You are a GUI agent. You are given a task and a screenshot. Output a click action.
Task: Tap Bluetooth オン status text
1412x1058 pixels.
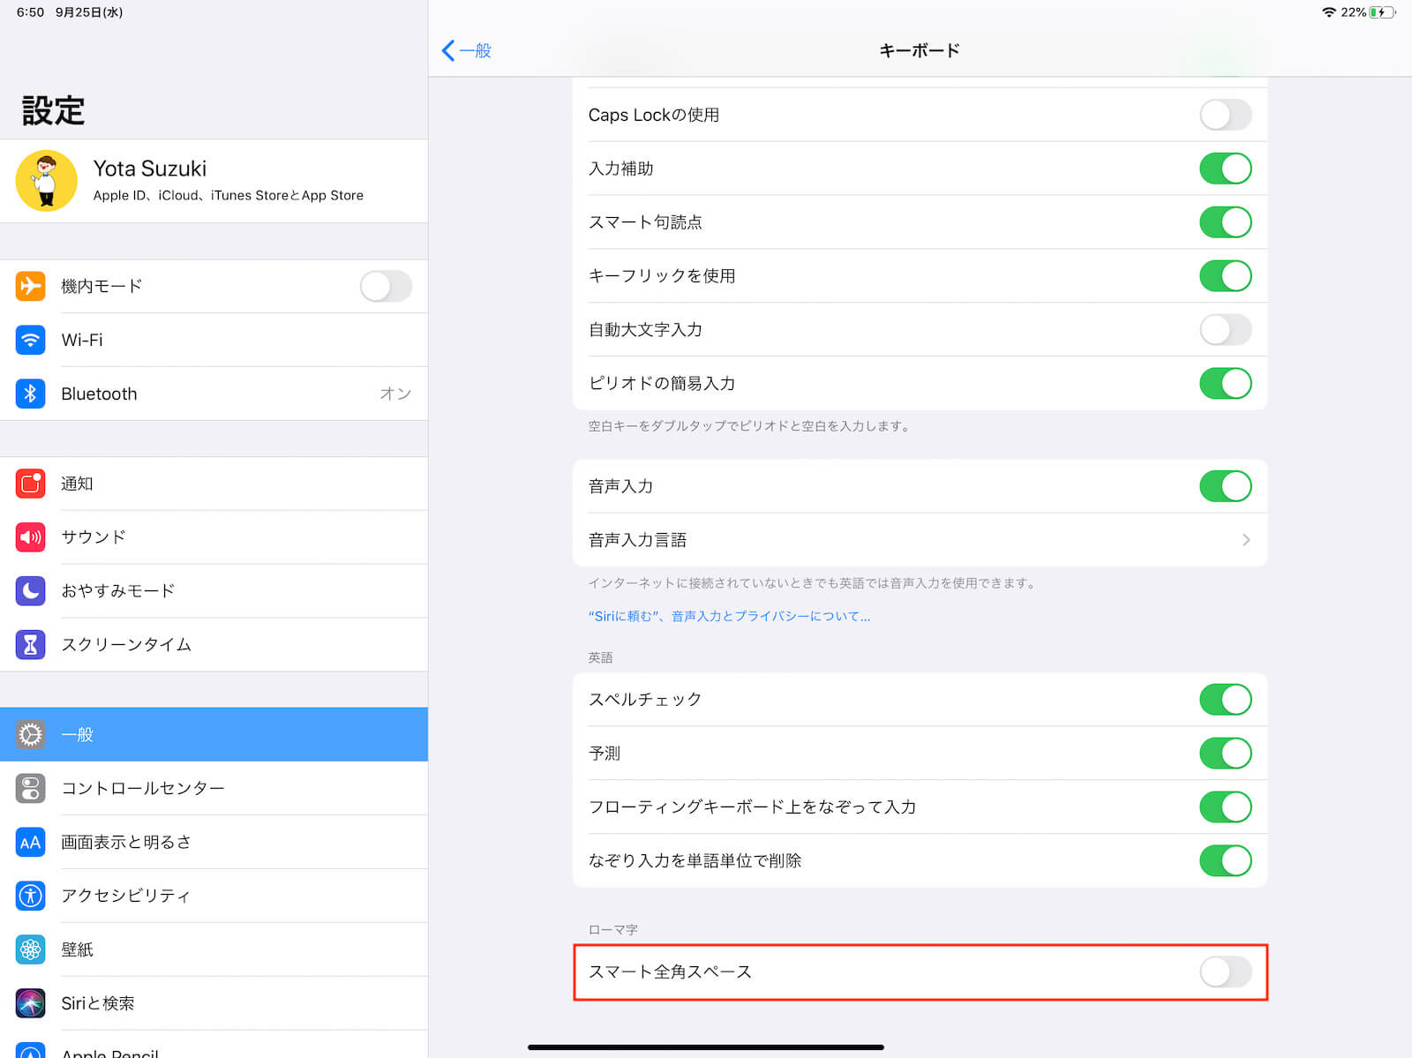pyautogui.click(x=395, y=394)
